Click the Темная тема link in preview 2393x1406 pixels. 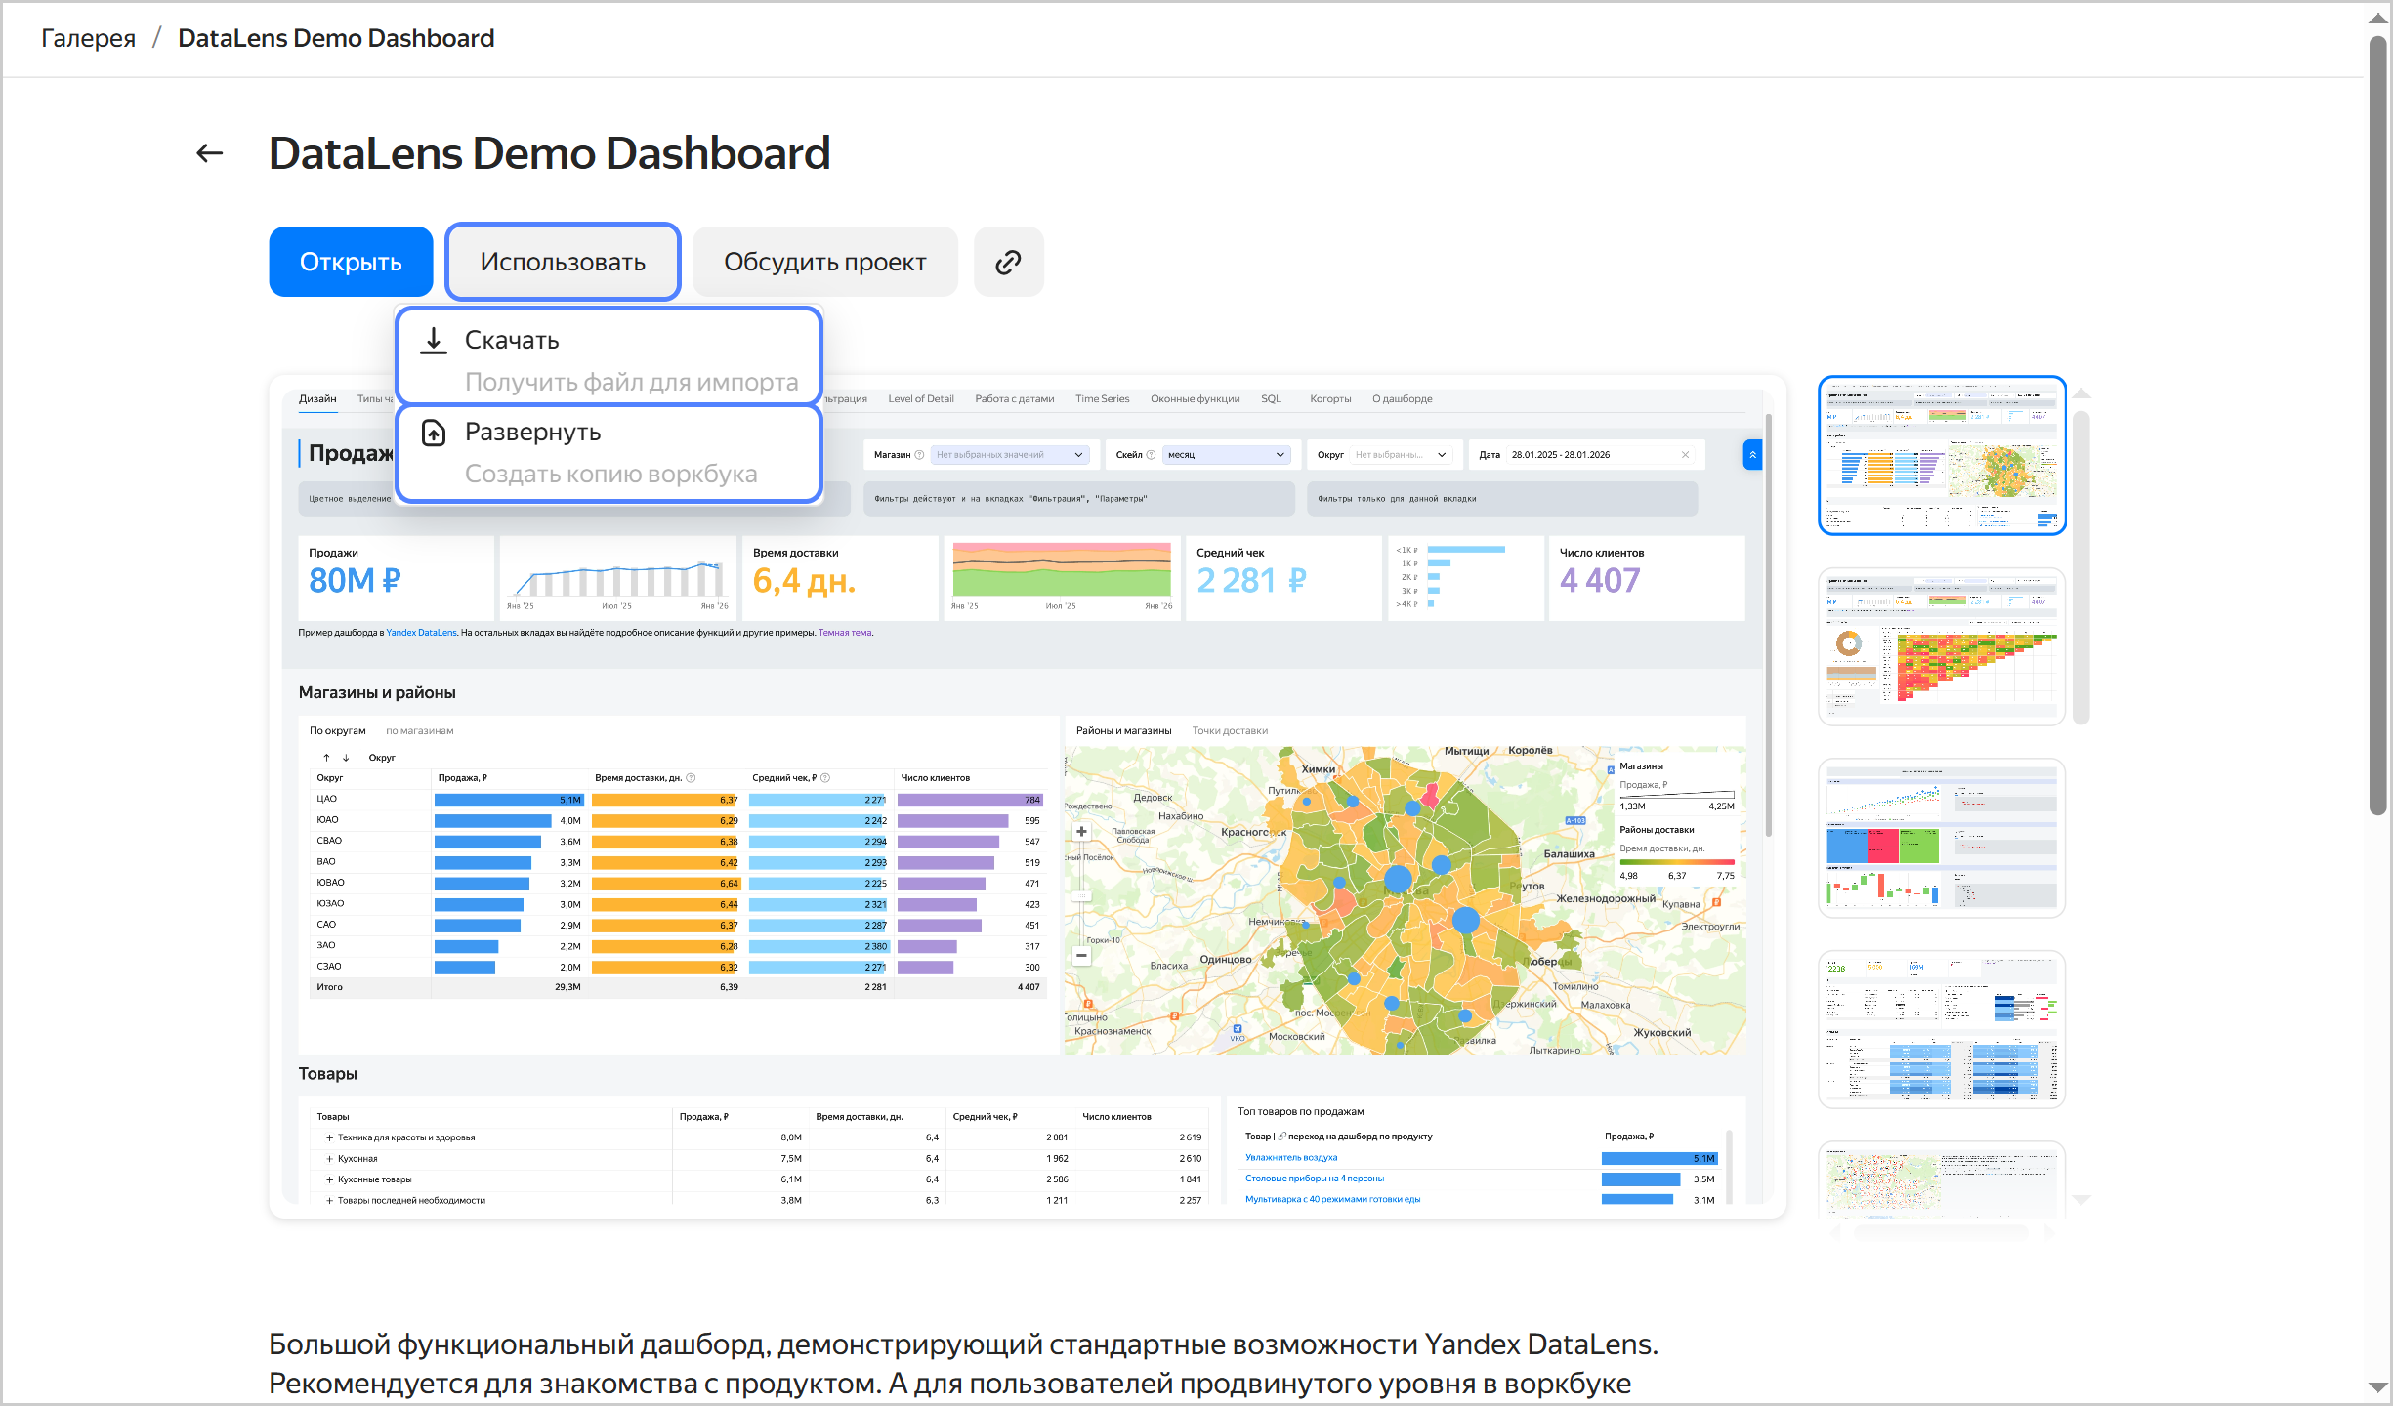845,633
